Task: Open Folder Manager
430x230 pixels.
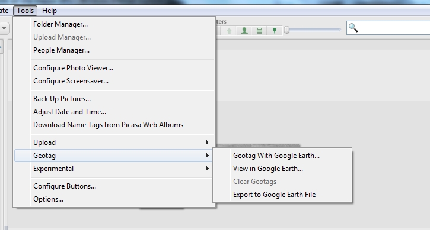Action: tap(114, 24)
